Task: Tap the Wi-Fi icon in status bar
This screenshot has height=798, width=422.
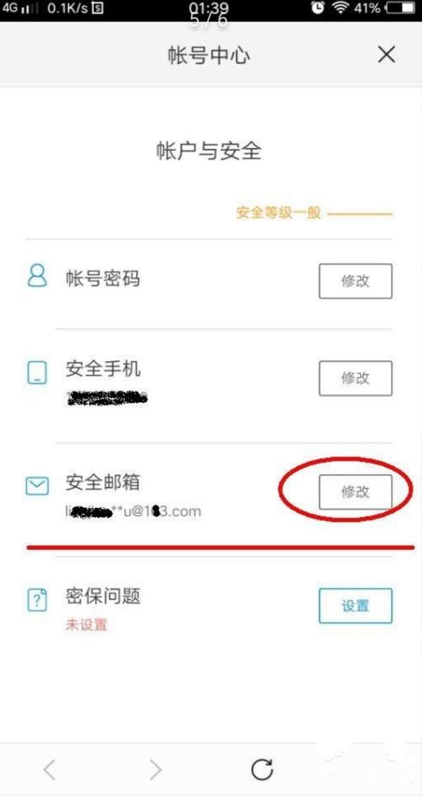Action: (340, 8)
